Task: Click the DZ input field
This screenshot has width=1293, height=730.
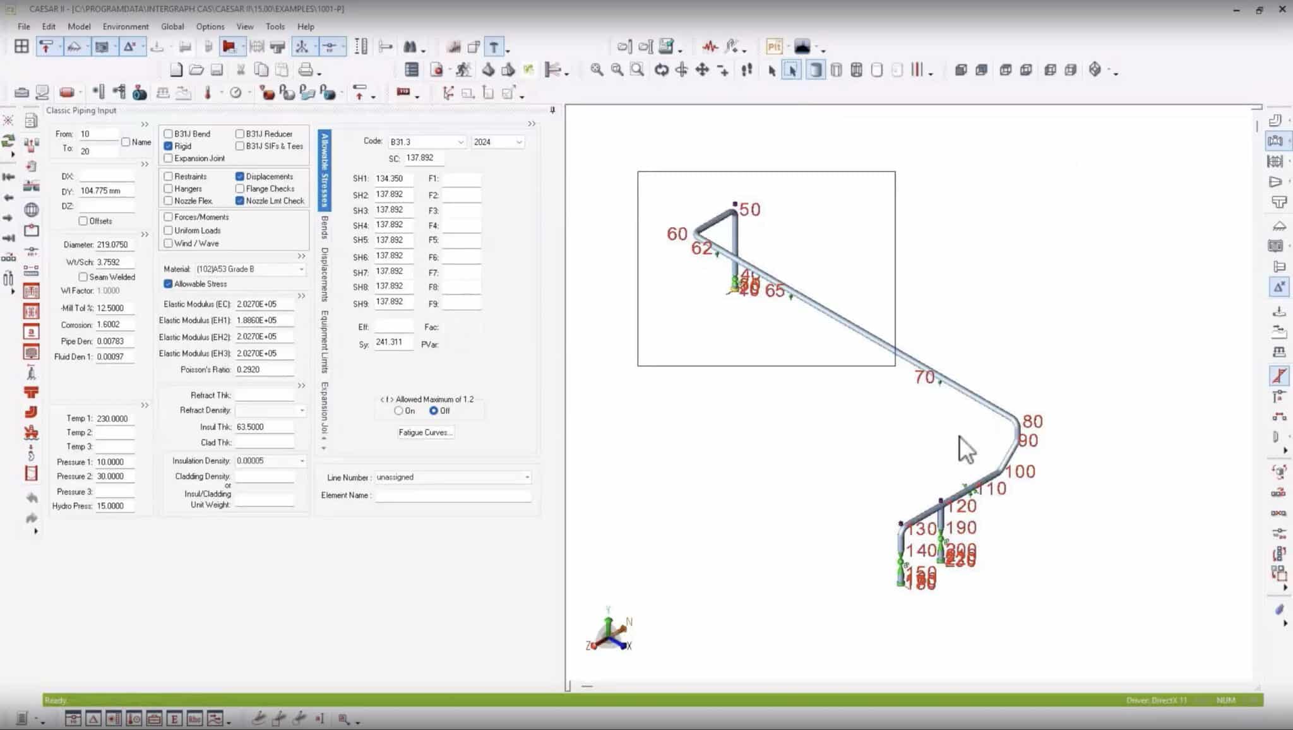Action: [x=107, y=206]
